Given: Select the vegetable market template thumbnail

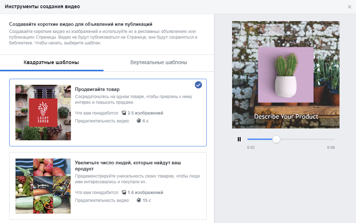Looking at the screenshot, I should (x=43, y=186).
